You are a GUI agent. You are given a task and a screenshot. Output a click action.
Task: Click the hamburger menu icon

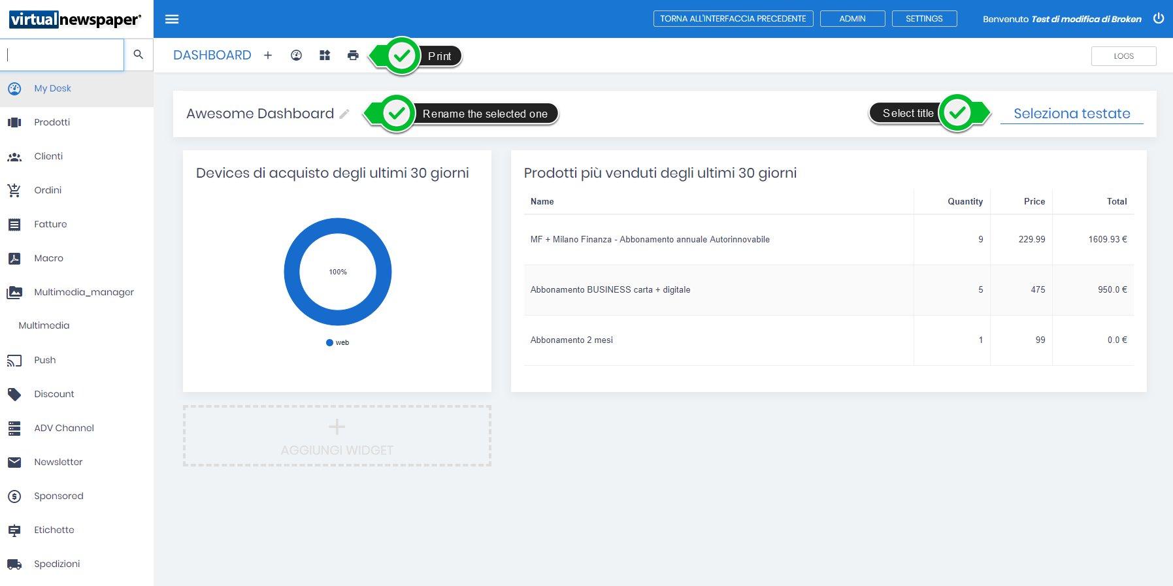(172, 19)
